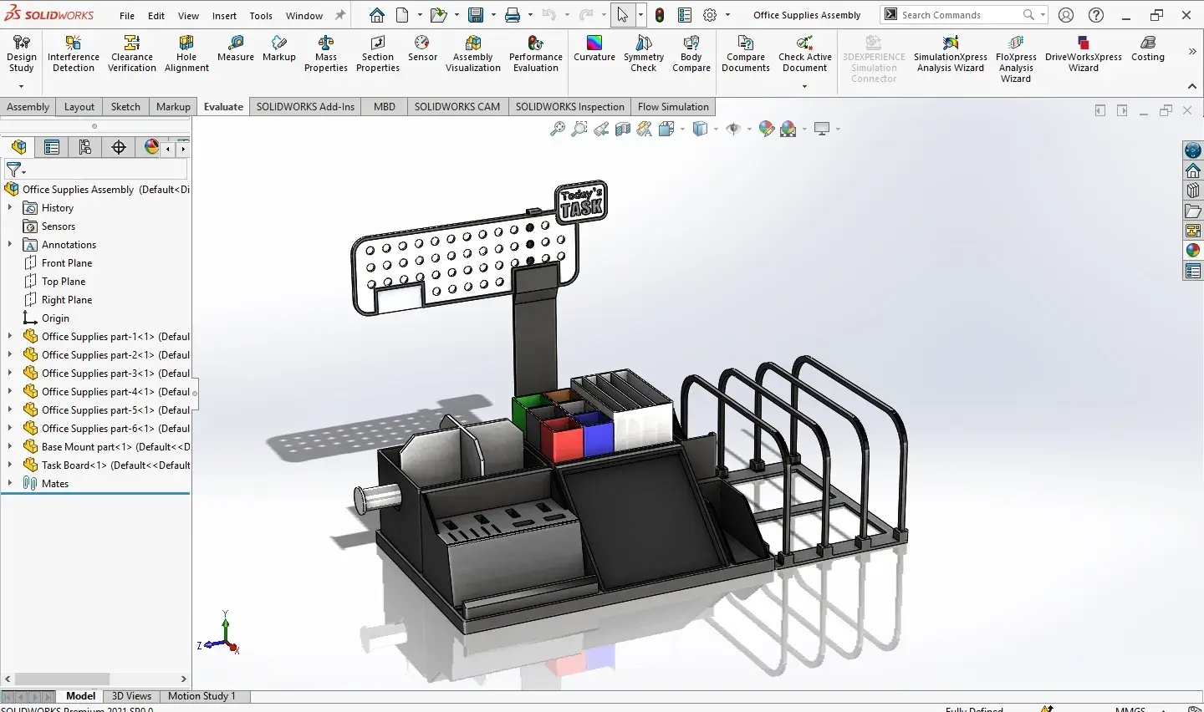The width and height of the screenshot is (1204, 712).
Task: Open DisplayManager tab
Action: pyautogui.click(x=151, y=147)
